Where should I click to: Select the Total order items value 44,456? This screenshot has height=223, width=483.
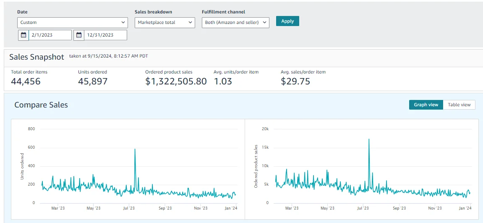pyautogui.click(x=26, y=81)
